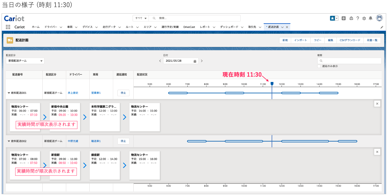Image resolution: width=388 pixels, height=196 pixels.
Task: Expand the エリア menu chevron
Action: pos(155,27)
